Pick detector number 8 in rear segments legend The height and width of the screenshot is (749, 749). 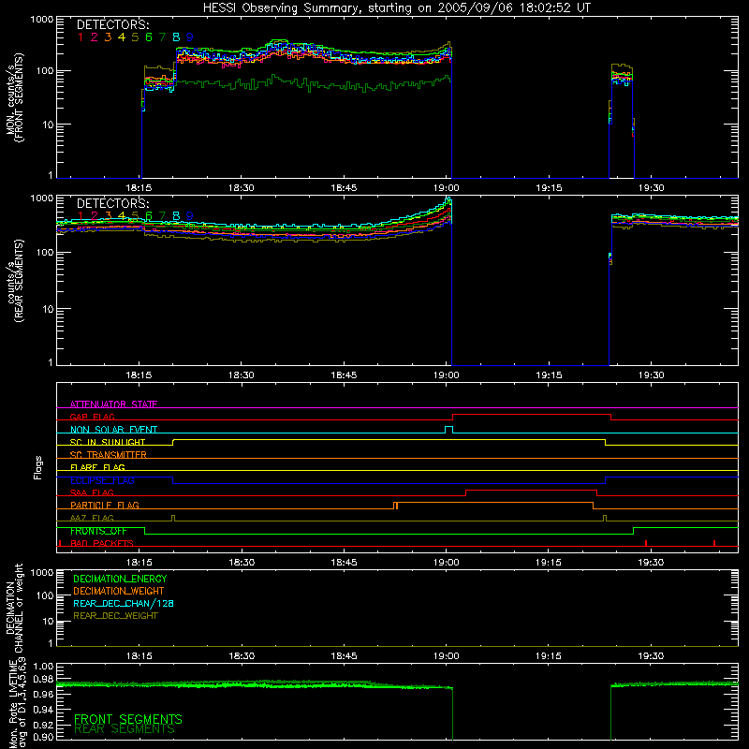coord(176,216)
